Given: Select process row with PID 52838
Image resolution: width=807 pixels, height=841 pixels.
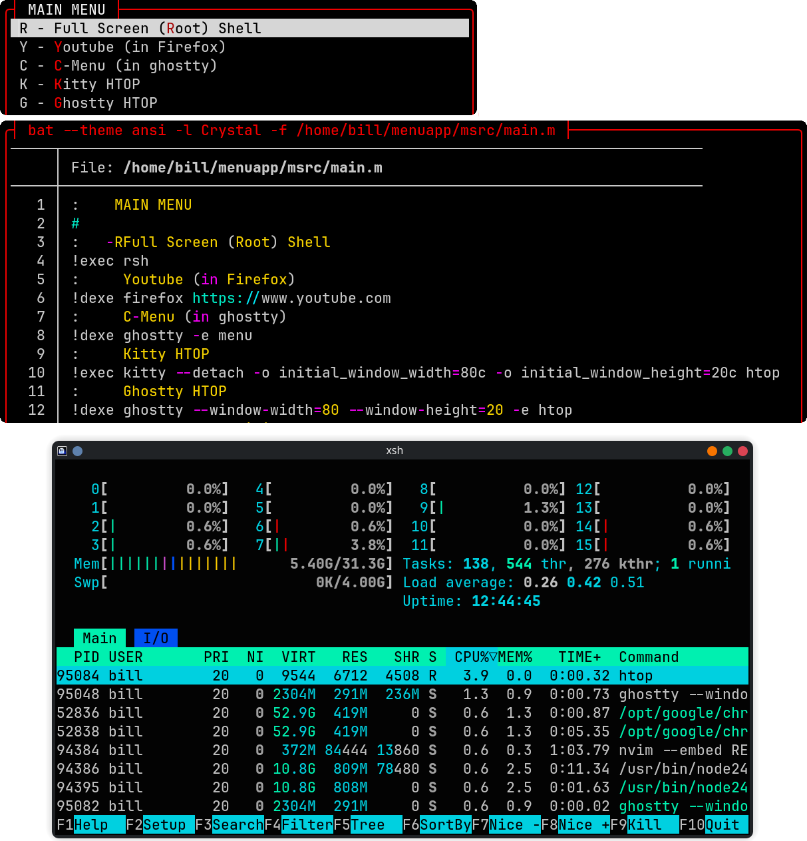Looking at the screenshot, I should (x=403, y=731).
